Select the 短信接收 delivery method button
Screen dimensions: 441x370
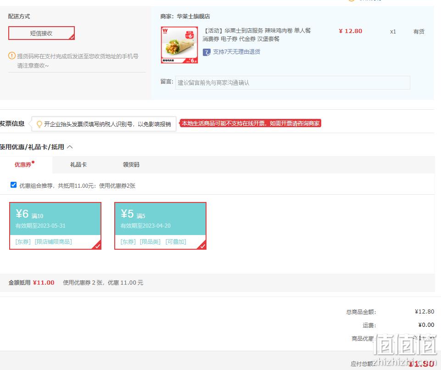pos(41,33)
